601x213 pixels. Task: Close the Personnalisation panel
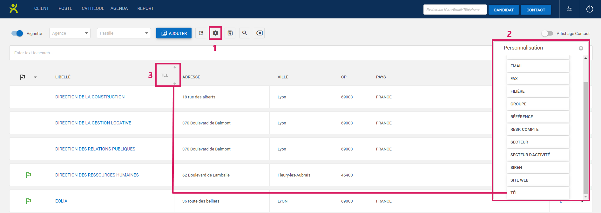pyautogui.click(x=581, y=48)
